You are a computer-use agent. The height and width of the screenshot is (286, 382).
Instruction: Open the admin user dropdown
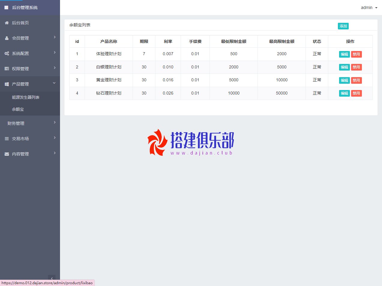click(x=369, y=8)
